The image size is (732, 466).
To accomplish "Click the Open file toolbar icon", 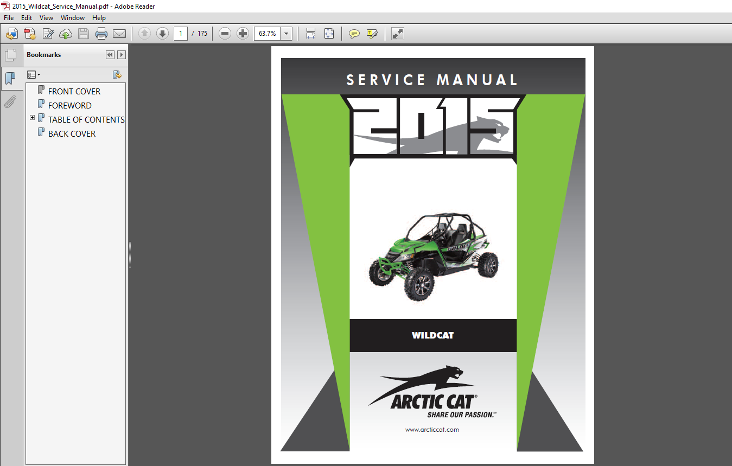I will point(11,34).
